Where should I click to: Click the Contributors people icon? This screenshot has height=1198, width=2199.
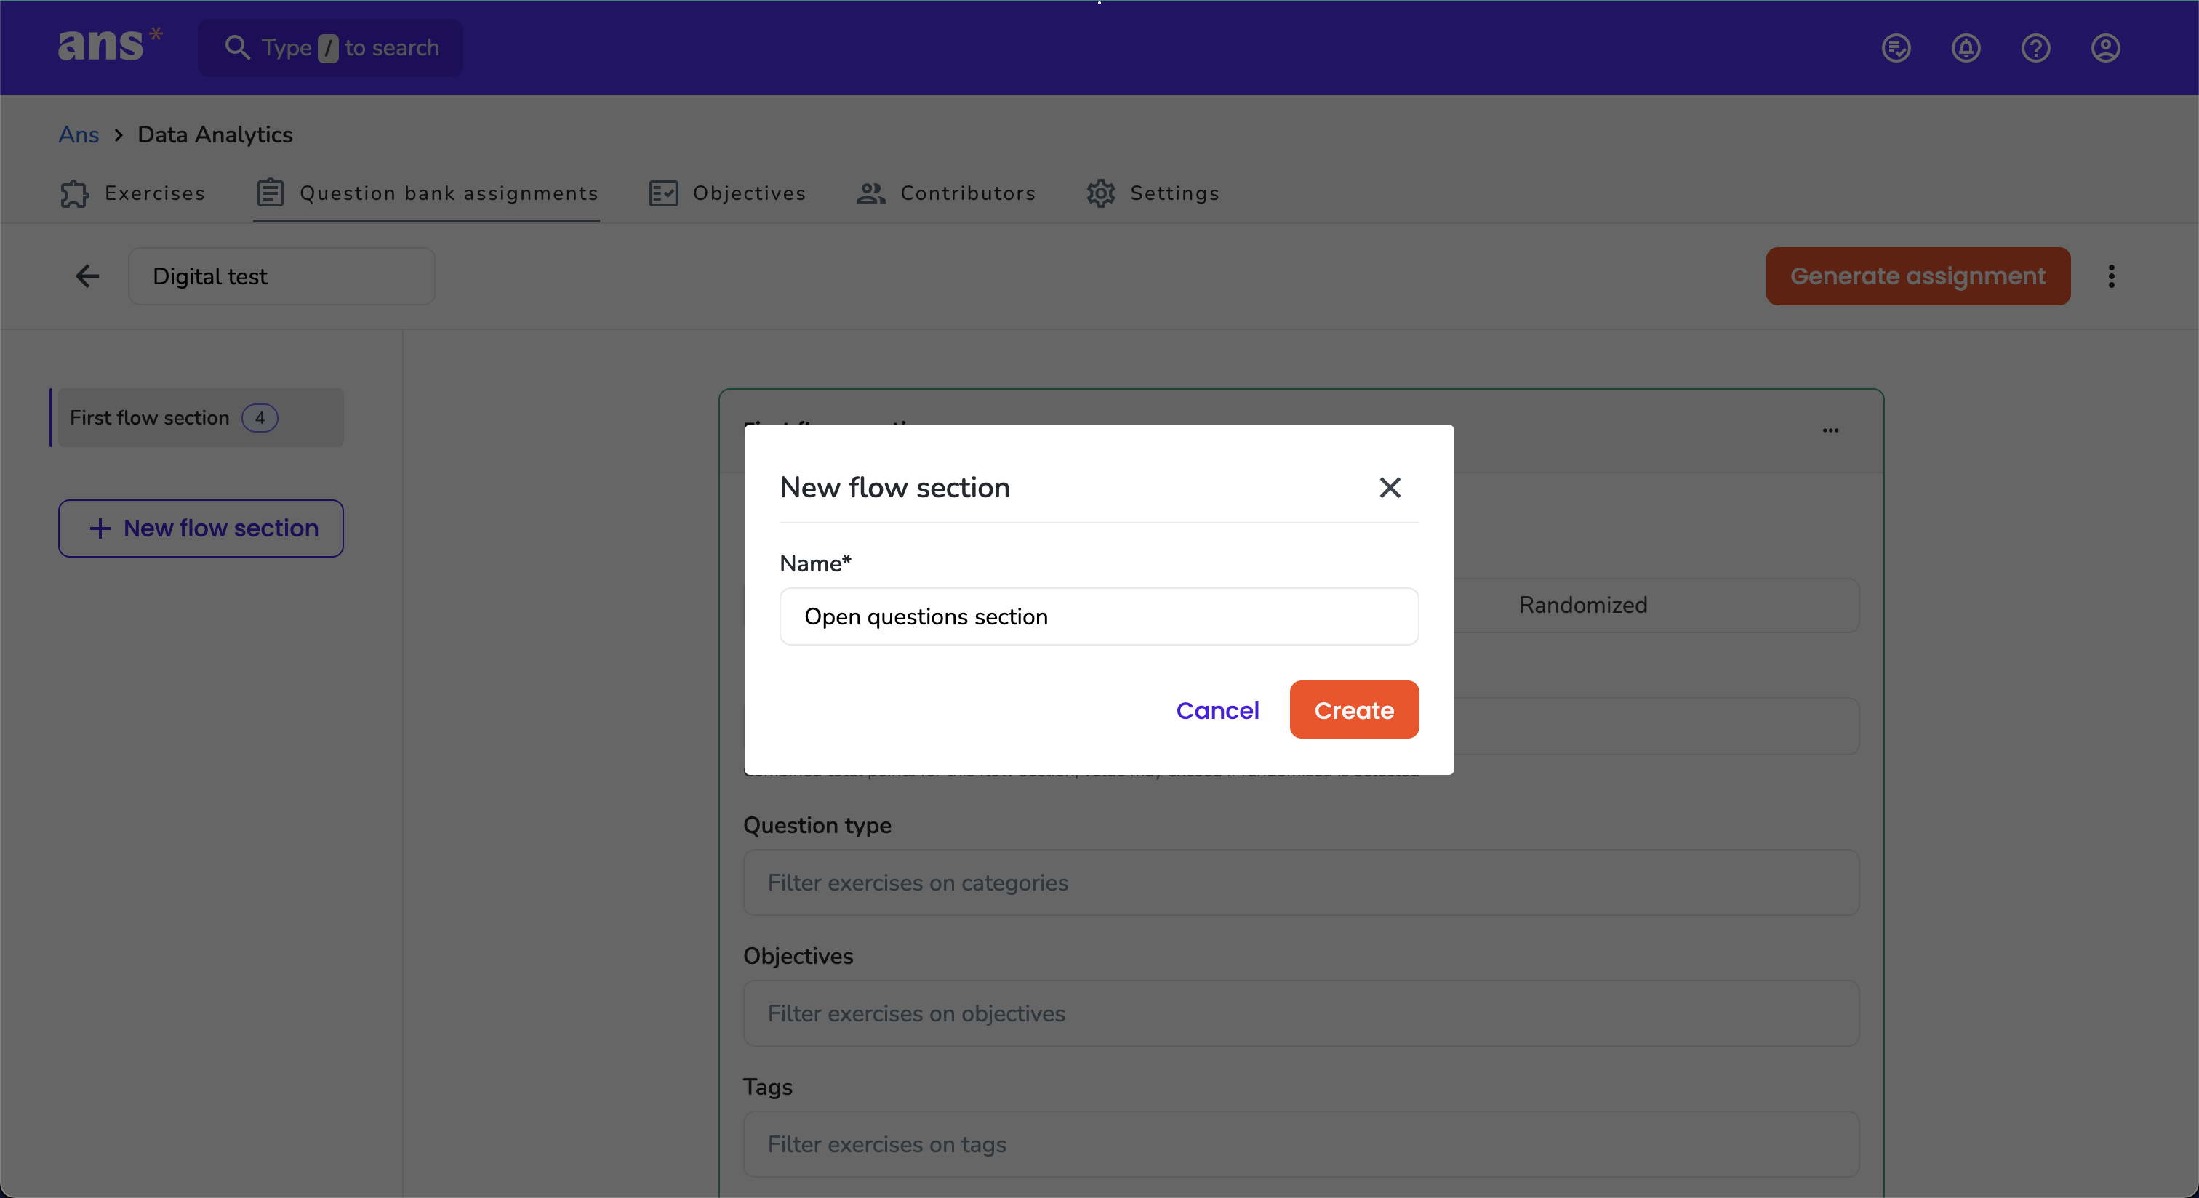(870, 193)
